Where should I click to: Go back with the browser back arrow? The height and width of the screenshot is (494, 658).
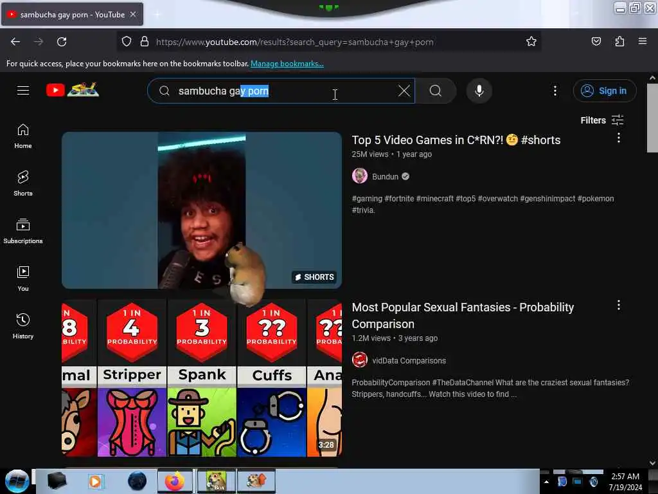click(x=15, y=42)
